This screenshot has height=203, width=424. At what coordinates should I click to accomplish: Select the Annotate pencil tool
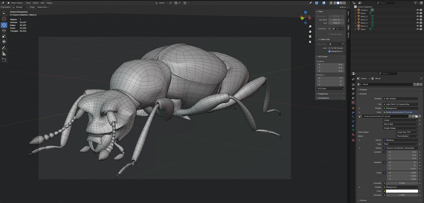pyautogui.click(x=4, y=48)
